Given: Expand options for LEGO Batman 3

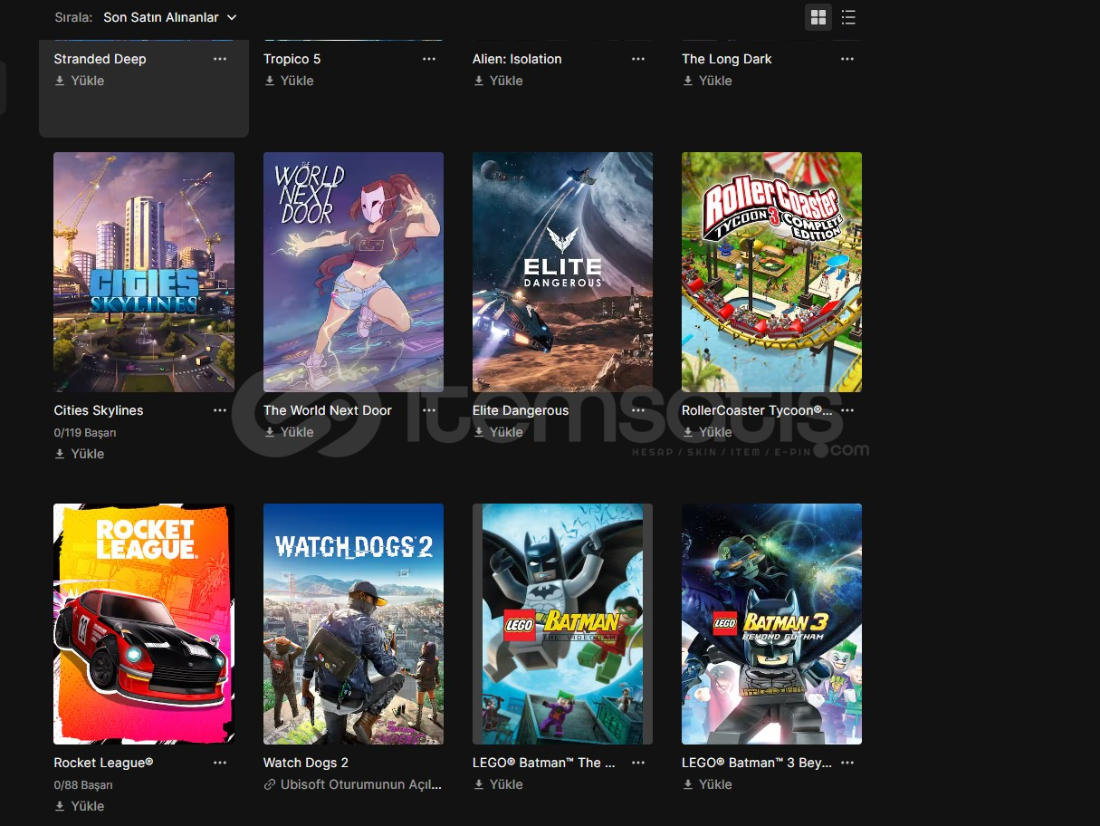Looking at the screenshot, I should (847, 763).
